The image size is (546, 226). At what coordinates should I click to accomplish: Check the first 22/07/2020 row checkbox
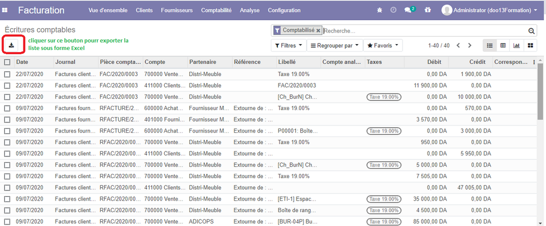pyautogui.click(x=7, y=74)
